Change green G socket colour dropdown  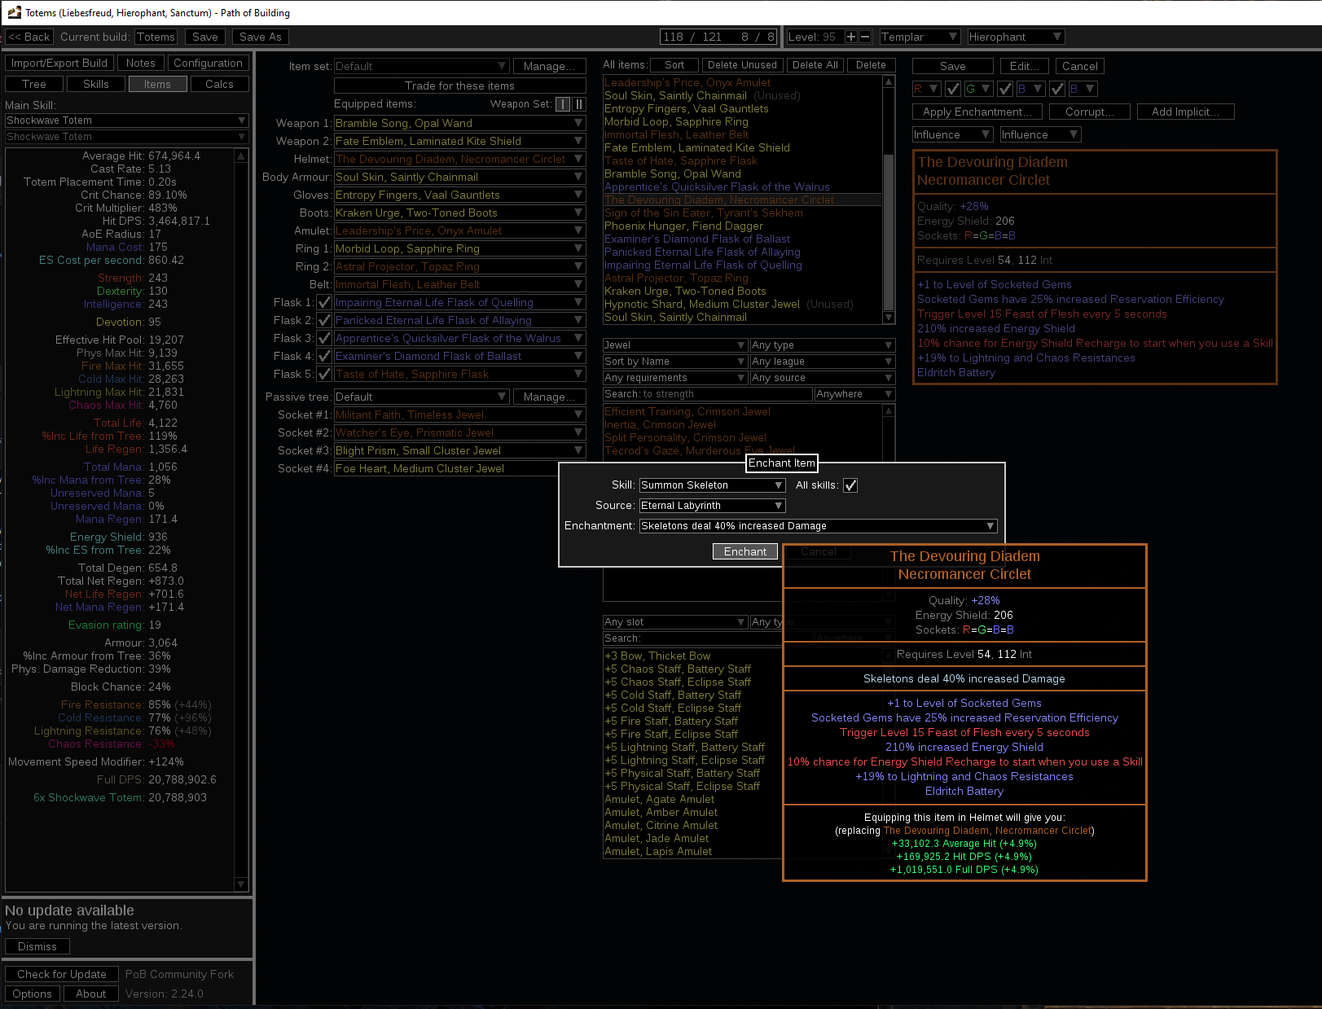[x=979, y=89]
